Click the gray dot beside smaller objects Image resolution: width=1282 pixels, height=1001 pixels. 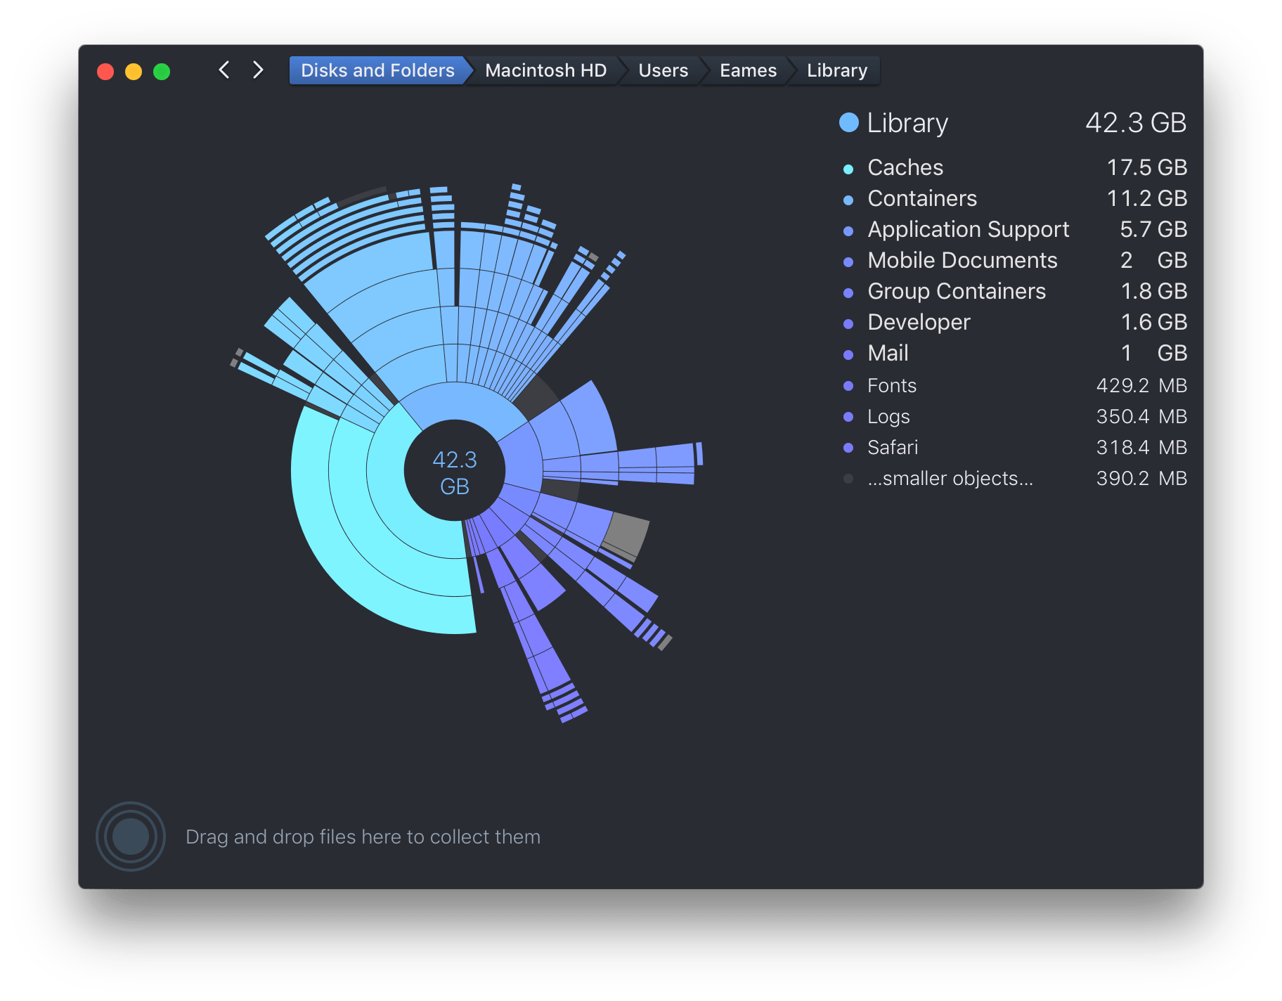(x=848, y=479)
